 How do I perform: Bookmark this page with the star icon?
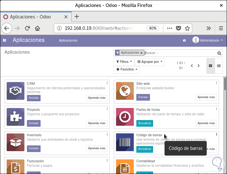click(x=187, y=28)
